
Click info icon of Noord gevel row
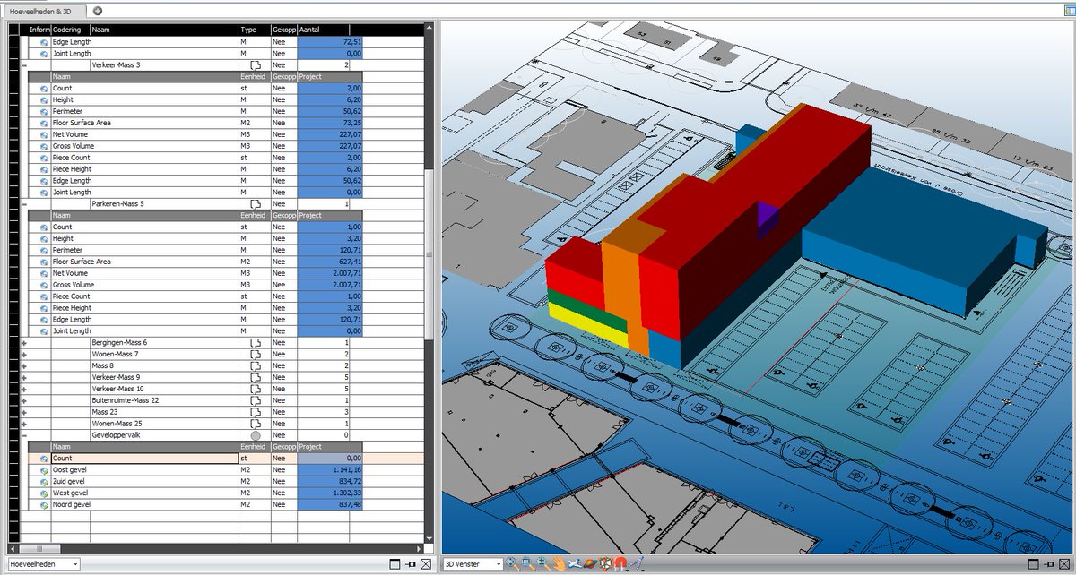pos(44,505)
